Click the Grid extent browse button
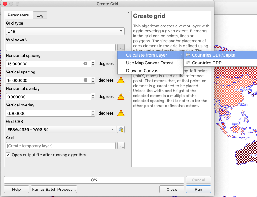 coord(121,48)
